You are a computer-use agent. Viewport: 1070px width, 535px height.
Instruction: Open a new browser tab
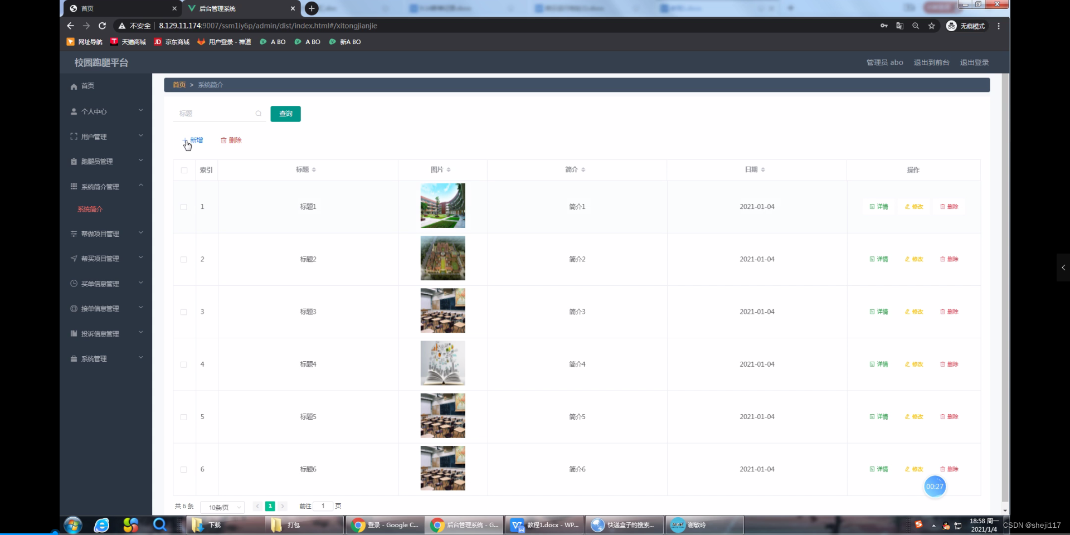tap(312, 8)
